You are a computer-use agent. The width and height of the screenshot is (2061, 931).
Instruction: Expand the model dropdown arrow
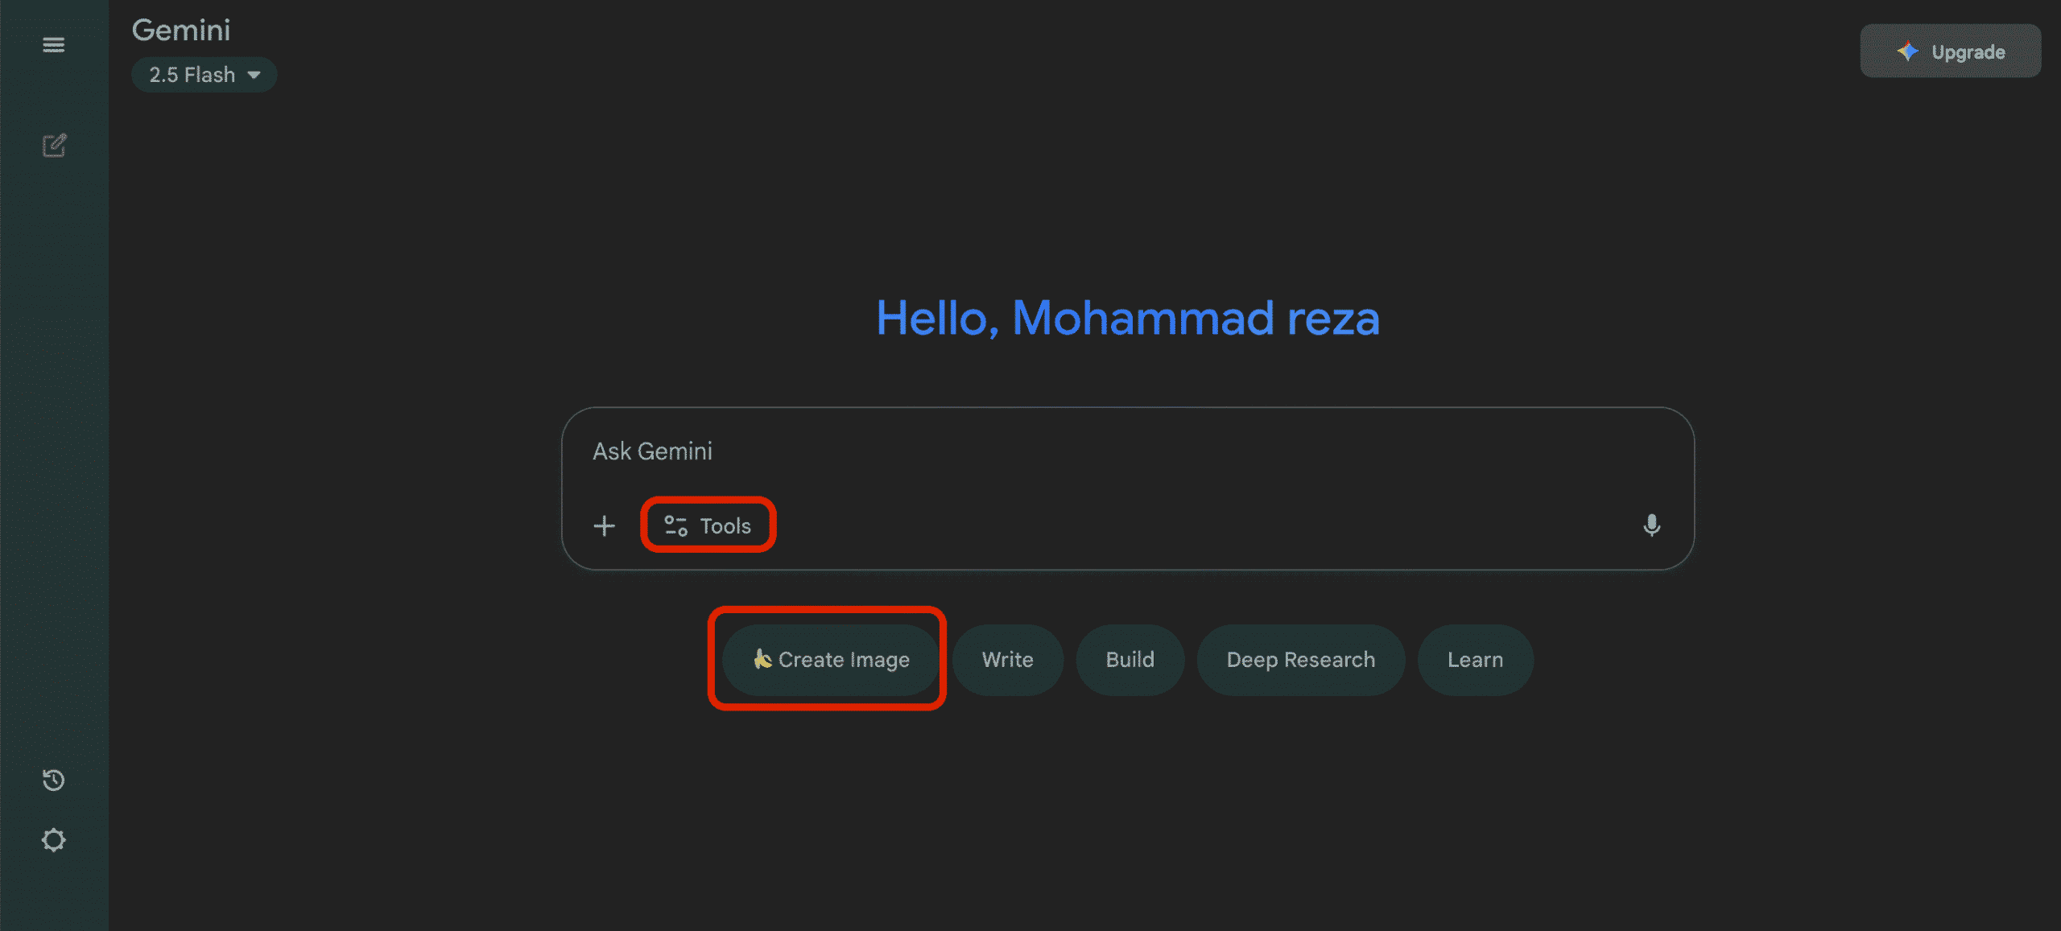pos(254,75)
